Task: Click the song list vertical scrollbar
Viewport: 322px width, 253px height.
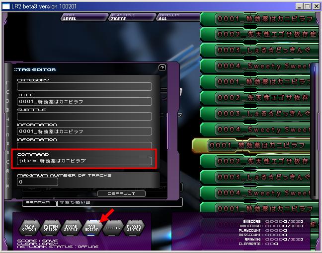Action: (x=315, y=131)
